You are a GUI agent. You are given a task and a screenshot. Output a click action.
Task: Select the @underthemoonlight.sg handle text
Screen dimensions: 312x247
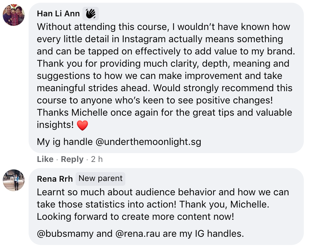pos(149,142)
